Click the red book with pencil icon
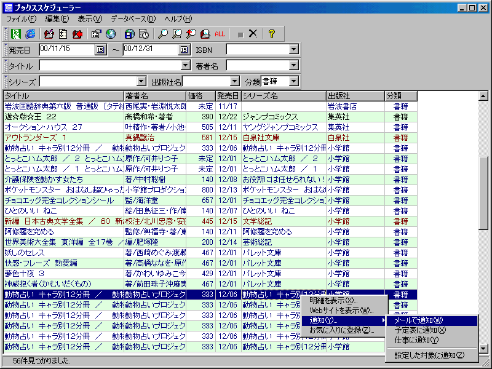 pos(49,34)
